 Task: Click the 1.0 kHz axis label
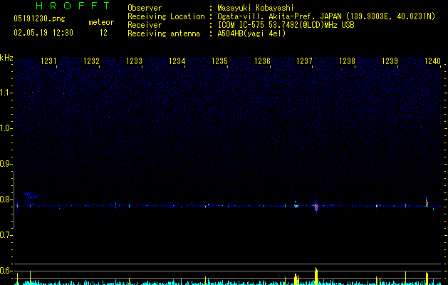click(6, 128)
